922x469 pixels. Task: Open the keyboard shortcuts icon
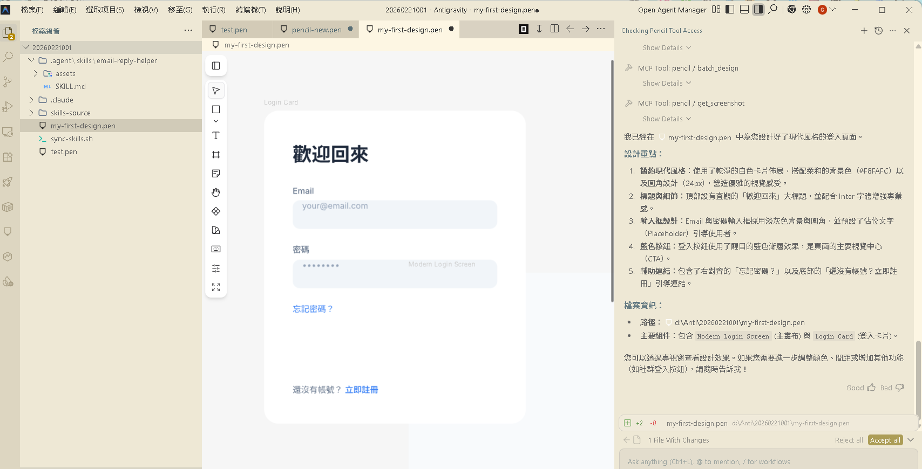click(216, 249)
